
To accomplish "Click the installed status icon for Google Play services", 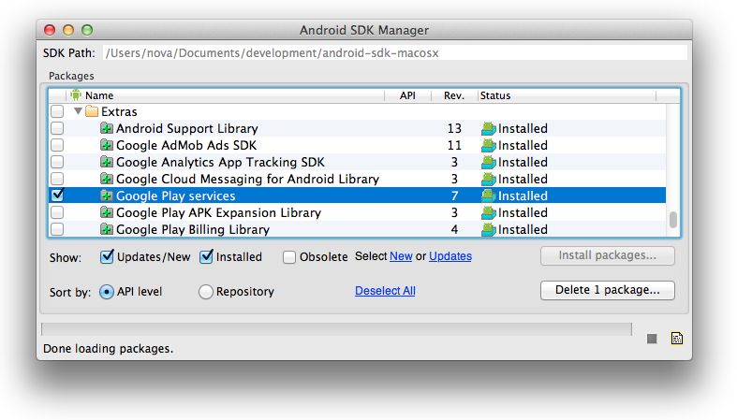I will [489, 196].
